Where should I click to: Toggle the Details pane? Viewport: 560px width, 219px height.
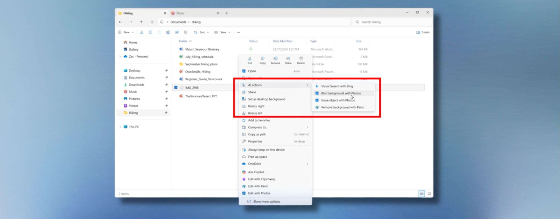point(423,32)
